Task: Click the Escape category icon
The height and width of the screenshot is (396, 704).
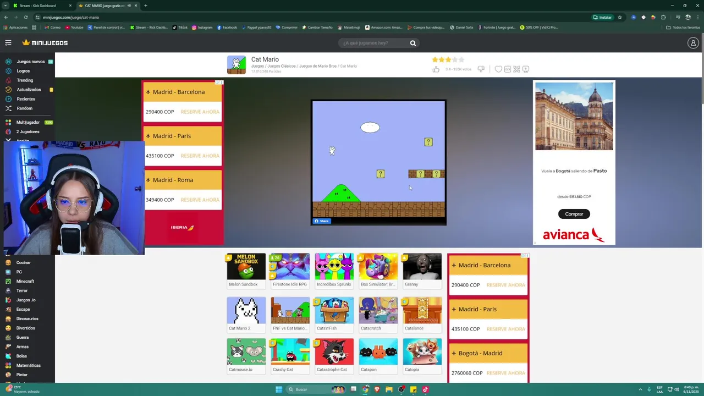Action: coord(8,309)
